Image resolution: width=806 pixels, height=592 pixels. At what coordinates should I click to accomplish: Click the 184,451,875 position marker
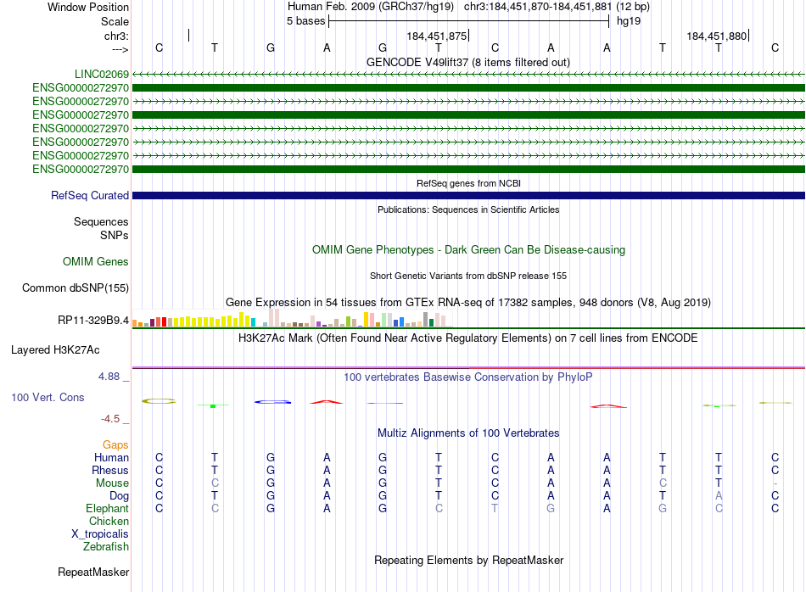pos(438,36)
